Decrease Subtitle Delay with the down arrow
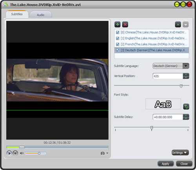This screenshot has height=170, width=196. coord(186,119)
